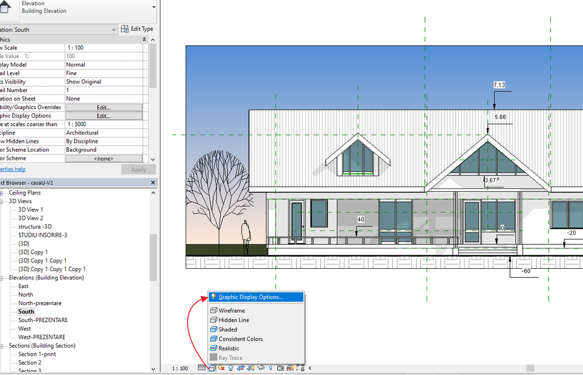Click the Crop View icon

240,368
